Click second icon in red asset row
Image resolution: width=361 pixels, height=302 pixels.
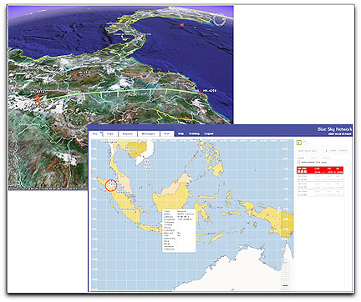tap(303, 172)
